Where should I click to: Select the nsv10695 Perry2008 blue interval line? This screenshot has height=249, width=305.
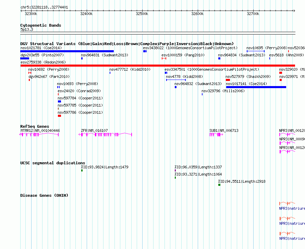[256, 51]
